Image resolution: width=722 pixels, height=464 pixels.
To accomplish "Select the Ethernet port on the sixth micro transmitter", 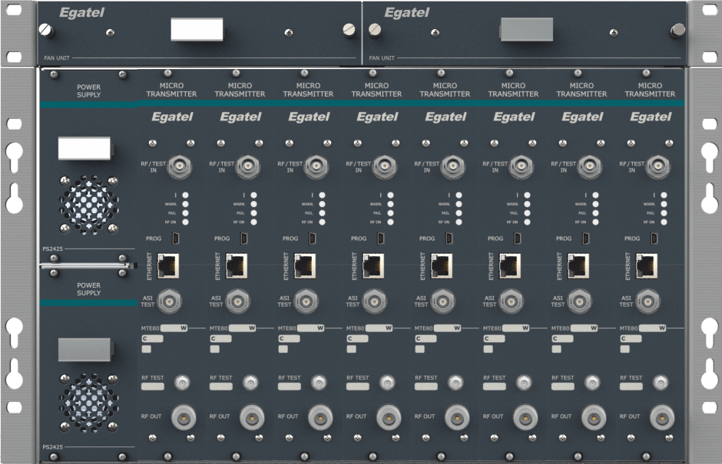I will tap(510, 266).
